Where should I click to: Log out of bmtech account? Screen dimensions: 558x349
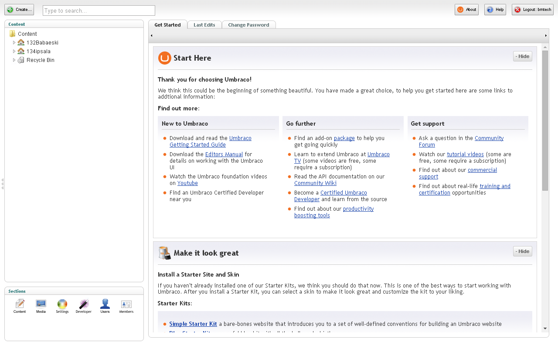pyautogui.click(x=533, y=10)
